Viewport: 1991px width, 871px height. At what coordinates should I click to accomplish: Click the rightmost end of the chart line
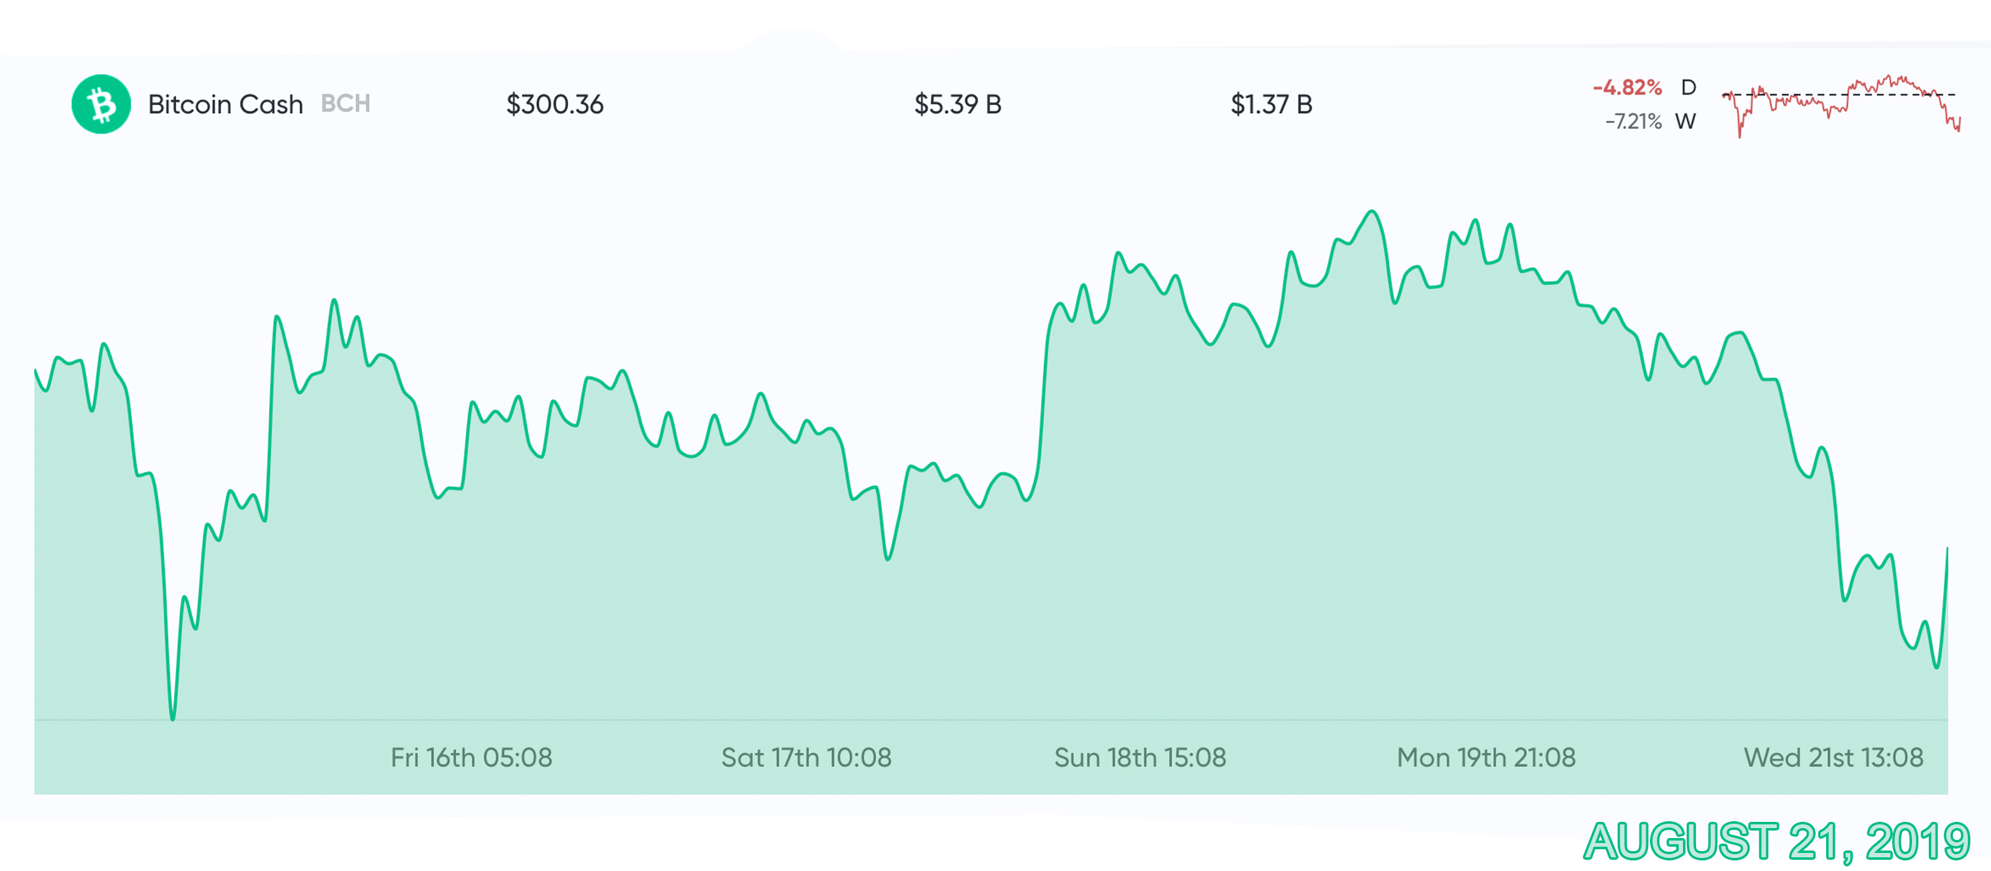click(1946, 549)
